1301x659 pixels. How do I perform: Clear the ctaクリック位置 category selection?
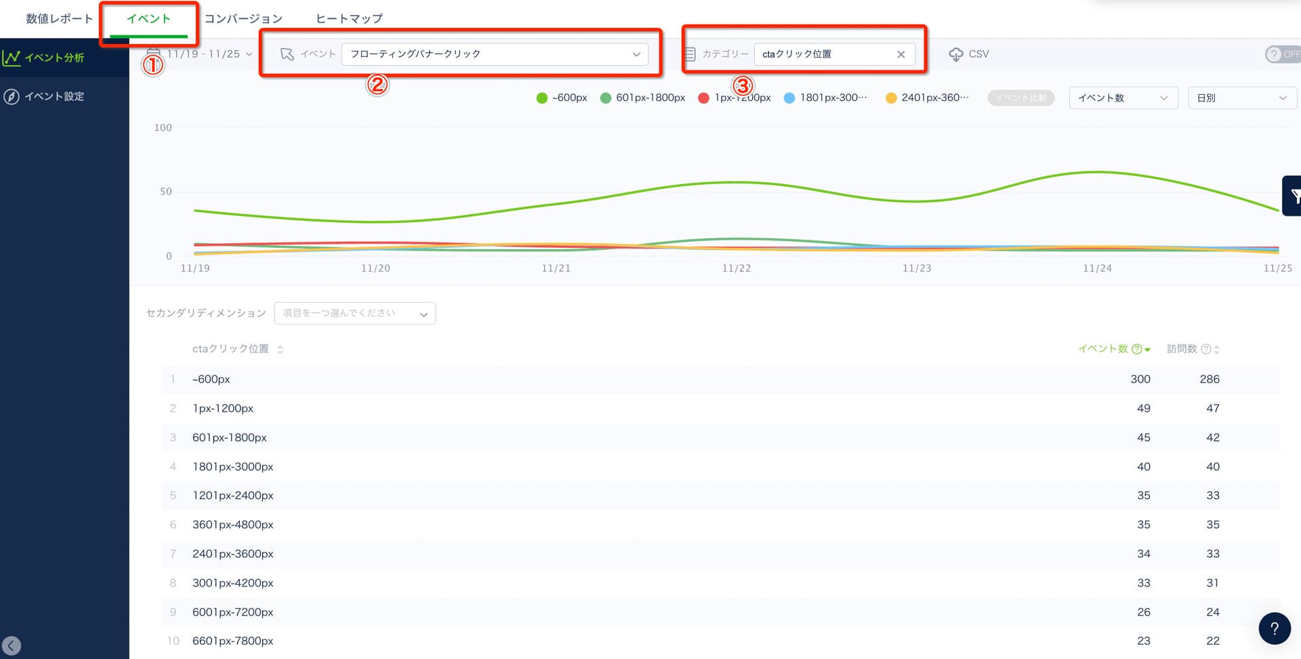click(x=901, y=54)
